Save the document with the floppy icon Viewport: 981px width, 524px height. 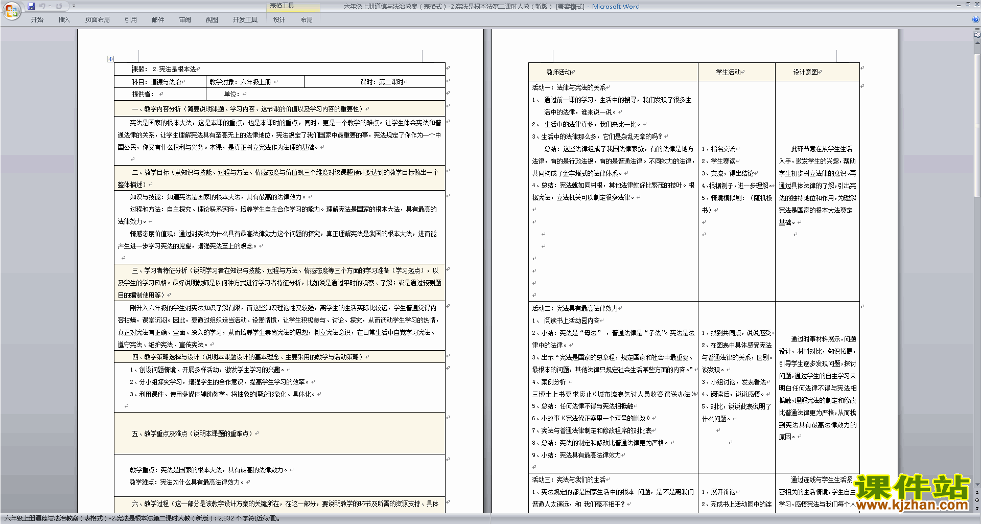31,6
